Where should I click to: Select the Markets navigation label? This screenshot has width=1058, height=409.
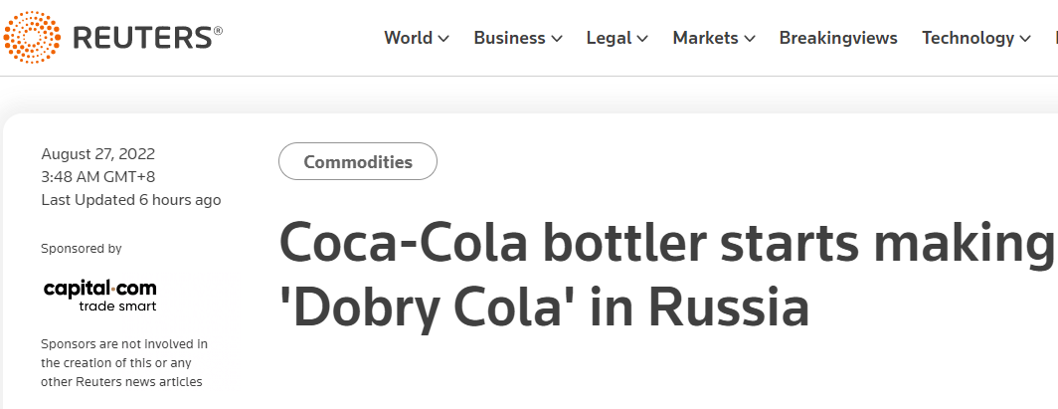click(705, 38)
